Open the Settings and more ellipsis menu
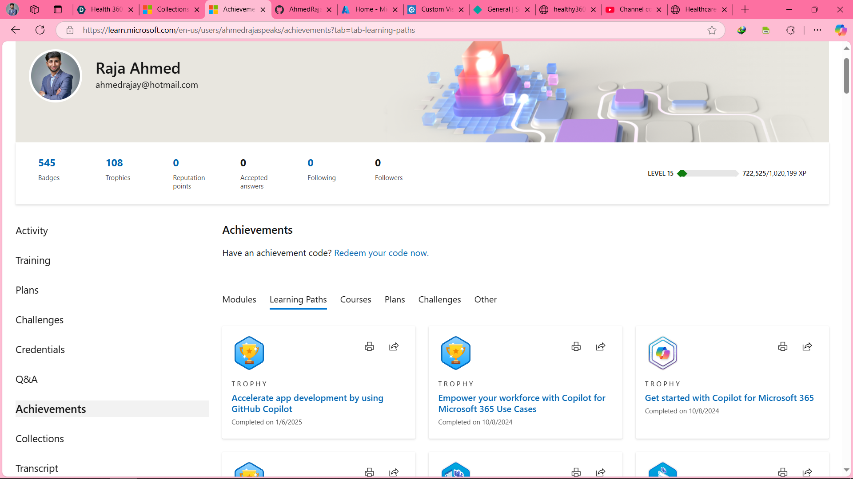 click(x=817, y=30)
